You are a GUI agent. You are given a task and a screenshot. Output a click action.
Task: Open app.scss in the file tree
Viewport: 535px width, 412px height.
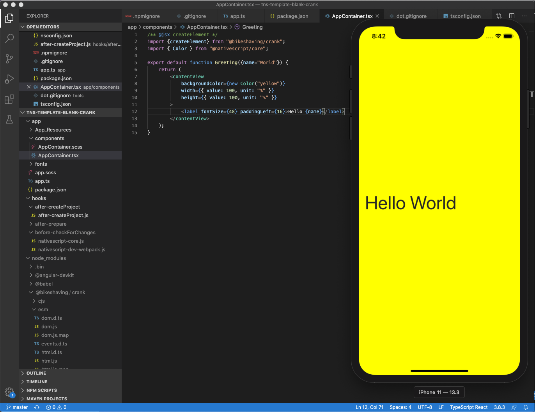coord(46,173)
